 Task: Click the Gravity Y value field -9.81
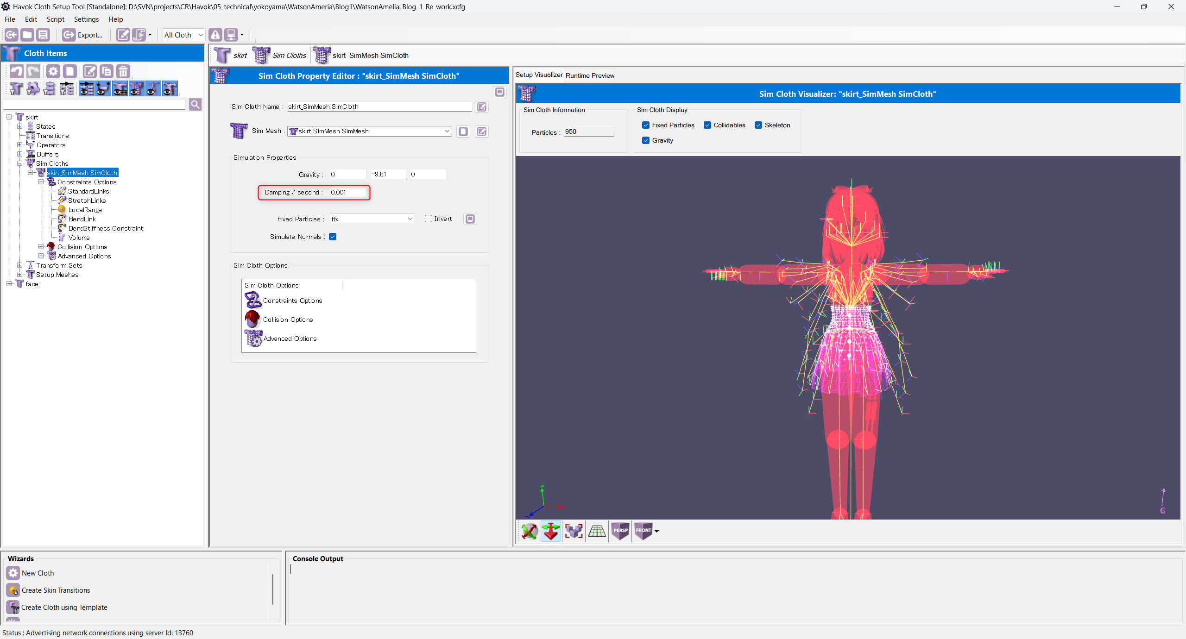click(388, 174)
